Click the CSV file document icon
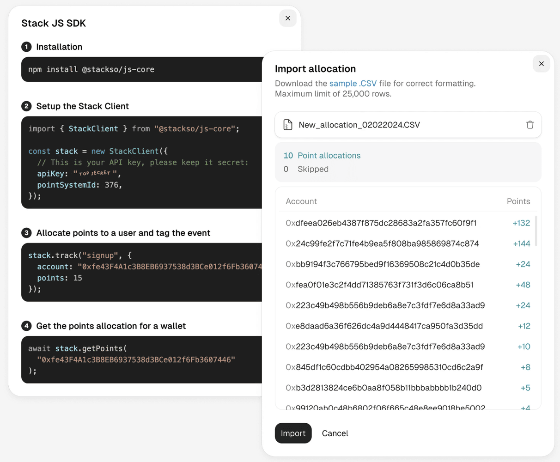Screen dimensions: 560x462 click(288, 125)
